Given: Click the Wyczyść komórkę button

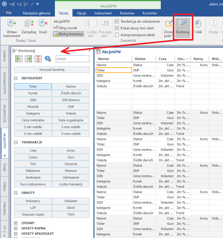Looking at the screenshot, I should (52, 70).
